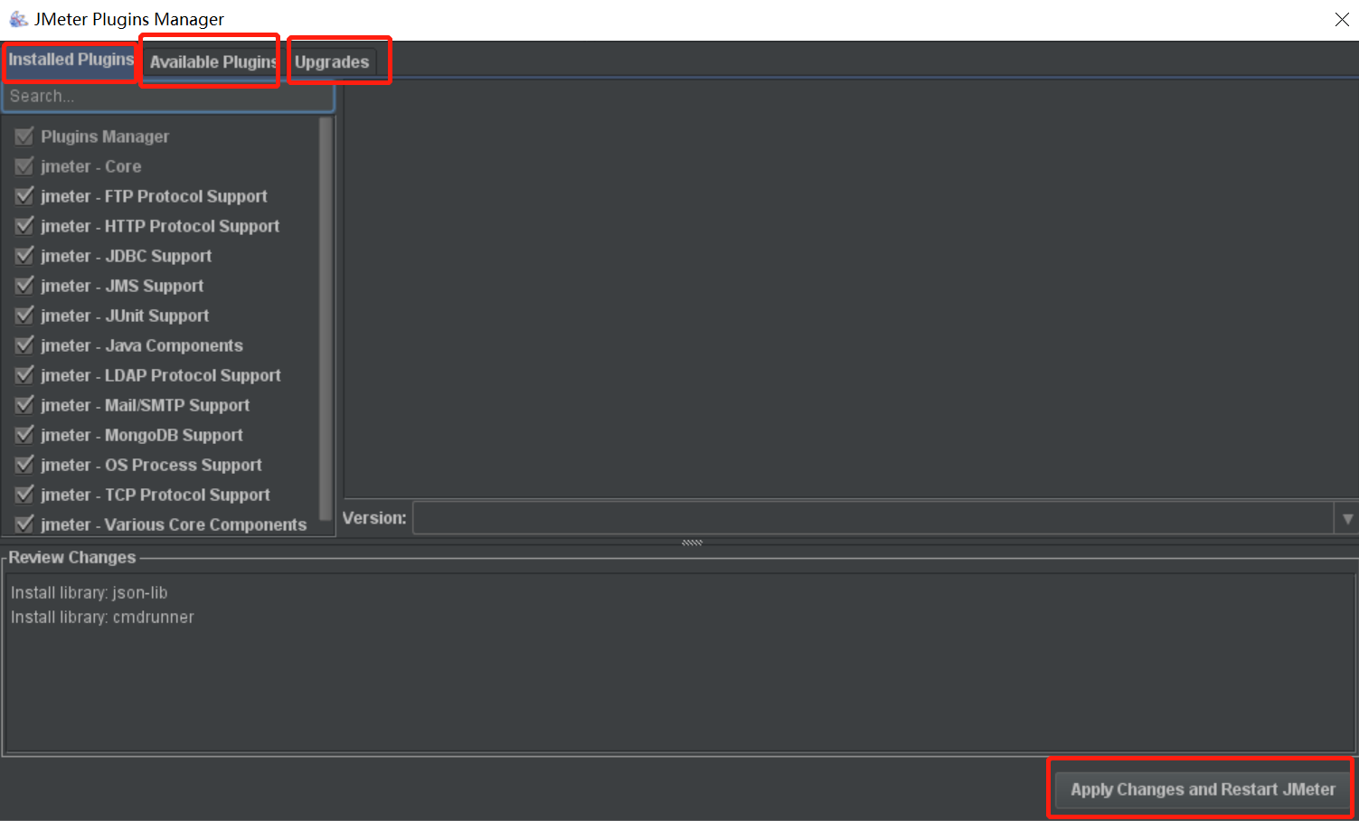Image resolution: width=1359 pixels, height=821 pixels.
Task: Open the Available Plugins tab
Action: click(212, 61)
